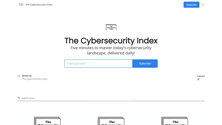
Task: Click the small author avatar icon
Action: (x=19, y=76)
